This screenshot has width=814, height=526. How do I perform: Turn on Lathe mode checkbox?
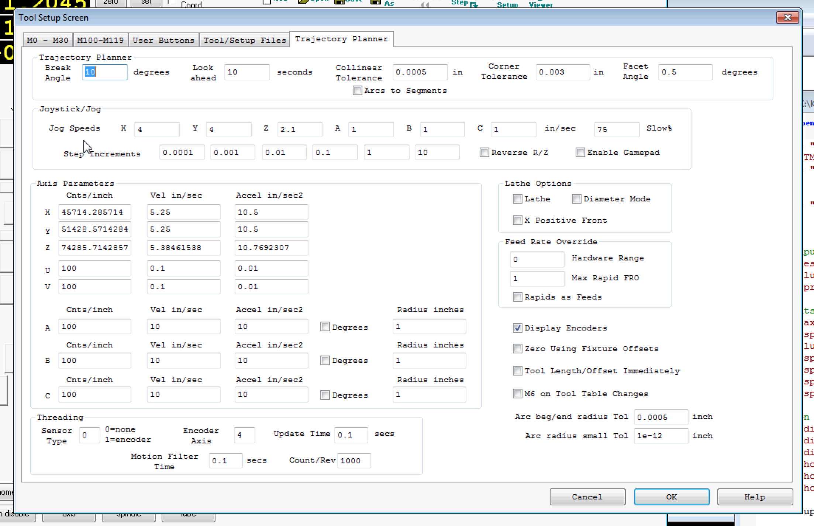point(517,199)
